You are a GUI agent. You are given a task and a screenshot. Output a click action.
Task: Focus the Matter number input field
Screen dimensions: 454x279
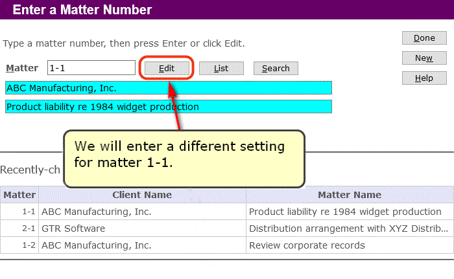(91, 68)
